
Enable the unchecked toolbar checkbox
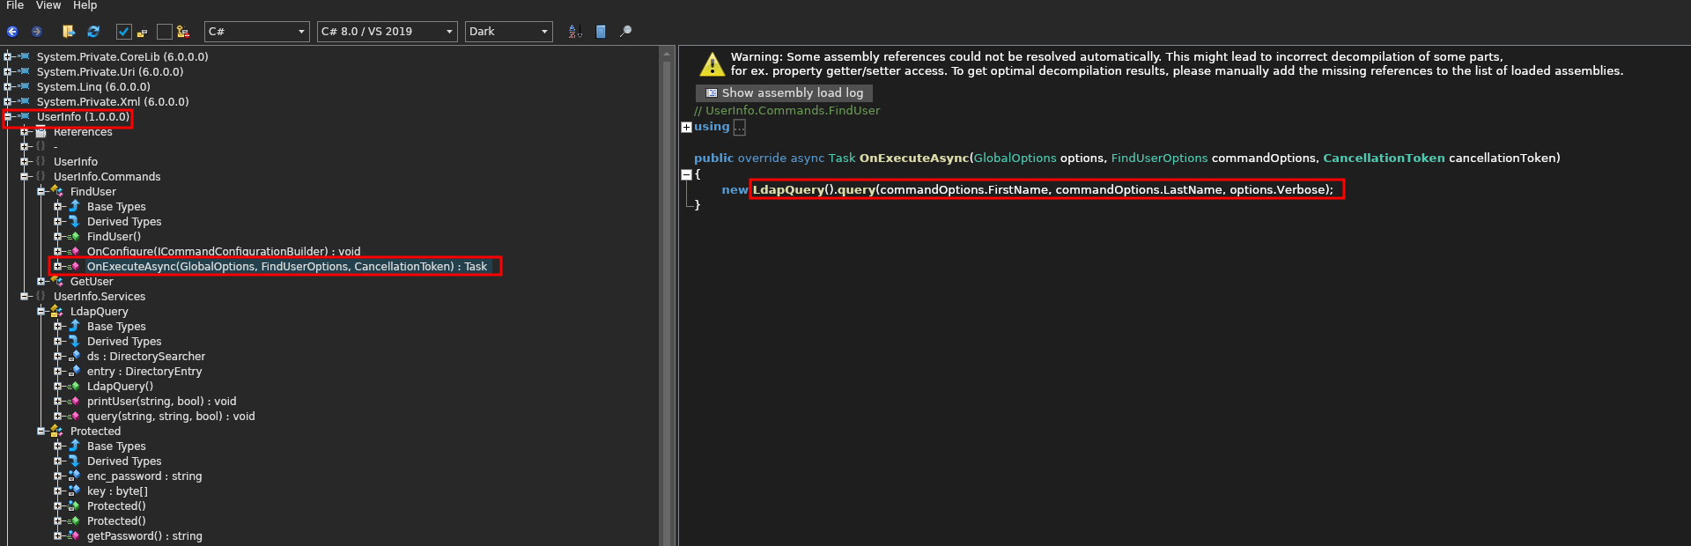164,32
